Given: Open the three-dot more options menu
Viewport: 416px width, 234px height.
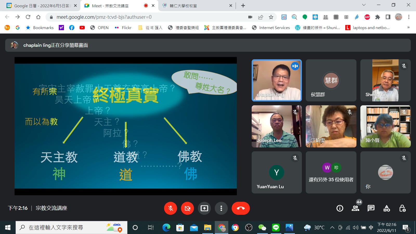Looking at the screenshot, I should coord(221,208).
